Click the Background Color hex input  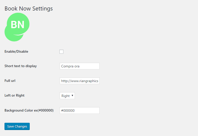[80, 110]
